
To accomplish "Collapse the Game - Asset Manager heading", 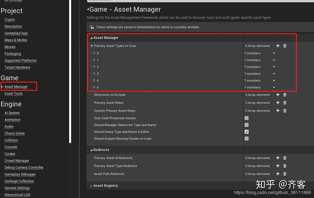I will click(x=88, y=9).
